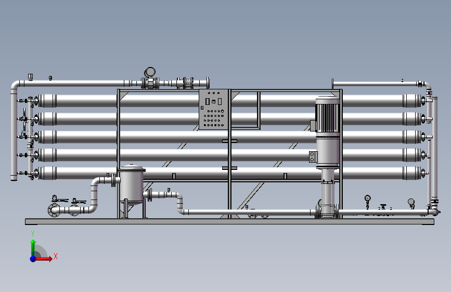Select the blue origin sphere of the triad

coord(33,259)
